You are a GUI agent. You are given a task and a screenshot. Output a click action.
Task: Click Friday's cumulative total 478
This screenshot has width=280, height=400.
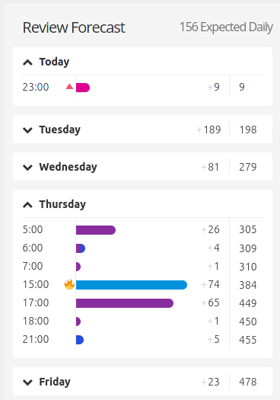[247, 382]
